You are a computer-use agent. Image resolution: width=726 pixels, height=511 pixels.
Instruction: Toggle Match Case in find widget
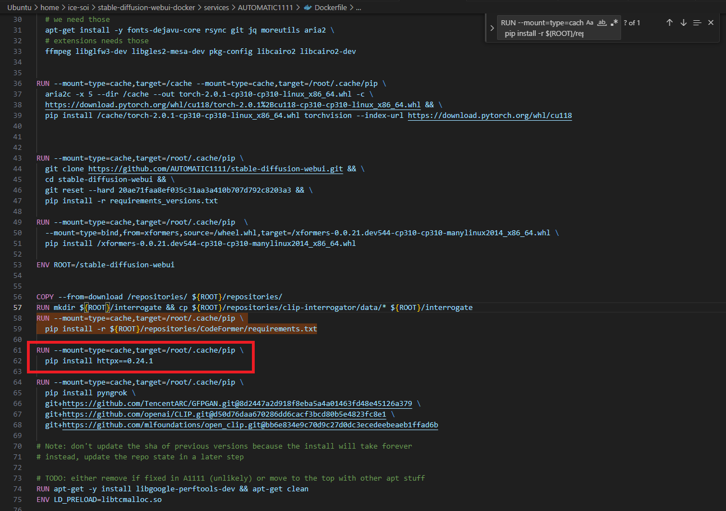(590, 23)
